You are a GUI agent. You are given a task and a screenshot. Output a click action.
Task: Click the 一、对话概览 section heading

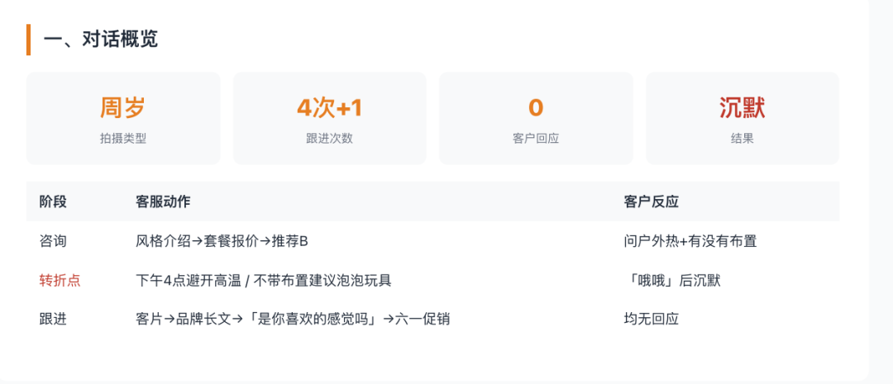point(101,40)
